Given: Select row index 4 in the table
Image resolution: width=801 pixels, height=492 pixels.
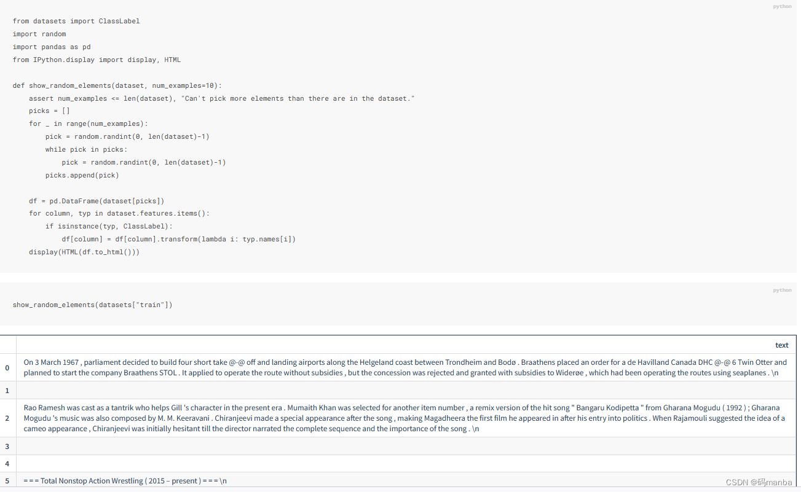Looking at the screenshot, I should click(7, 464).
